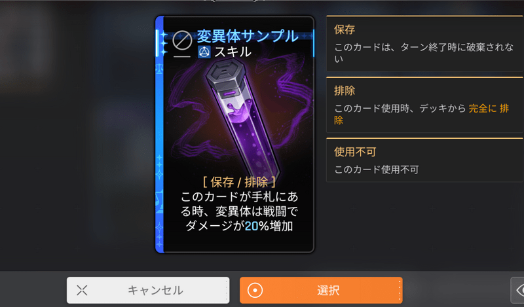Click the blue diamond ornament on card's lower border
This screenshot has height=307, width=524.
tap(159, 174)
